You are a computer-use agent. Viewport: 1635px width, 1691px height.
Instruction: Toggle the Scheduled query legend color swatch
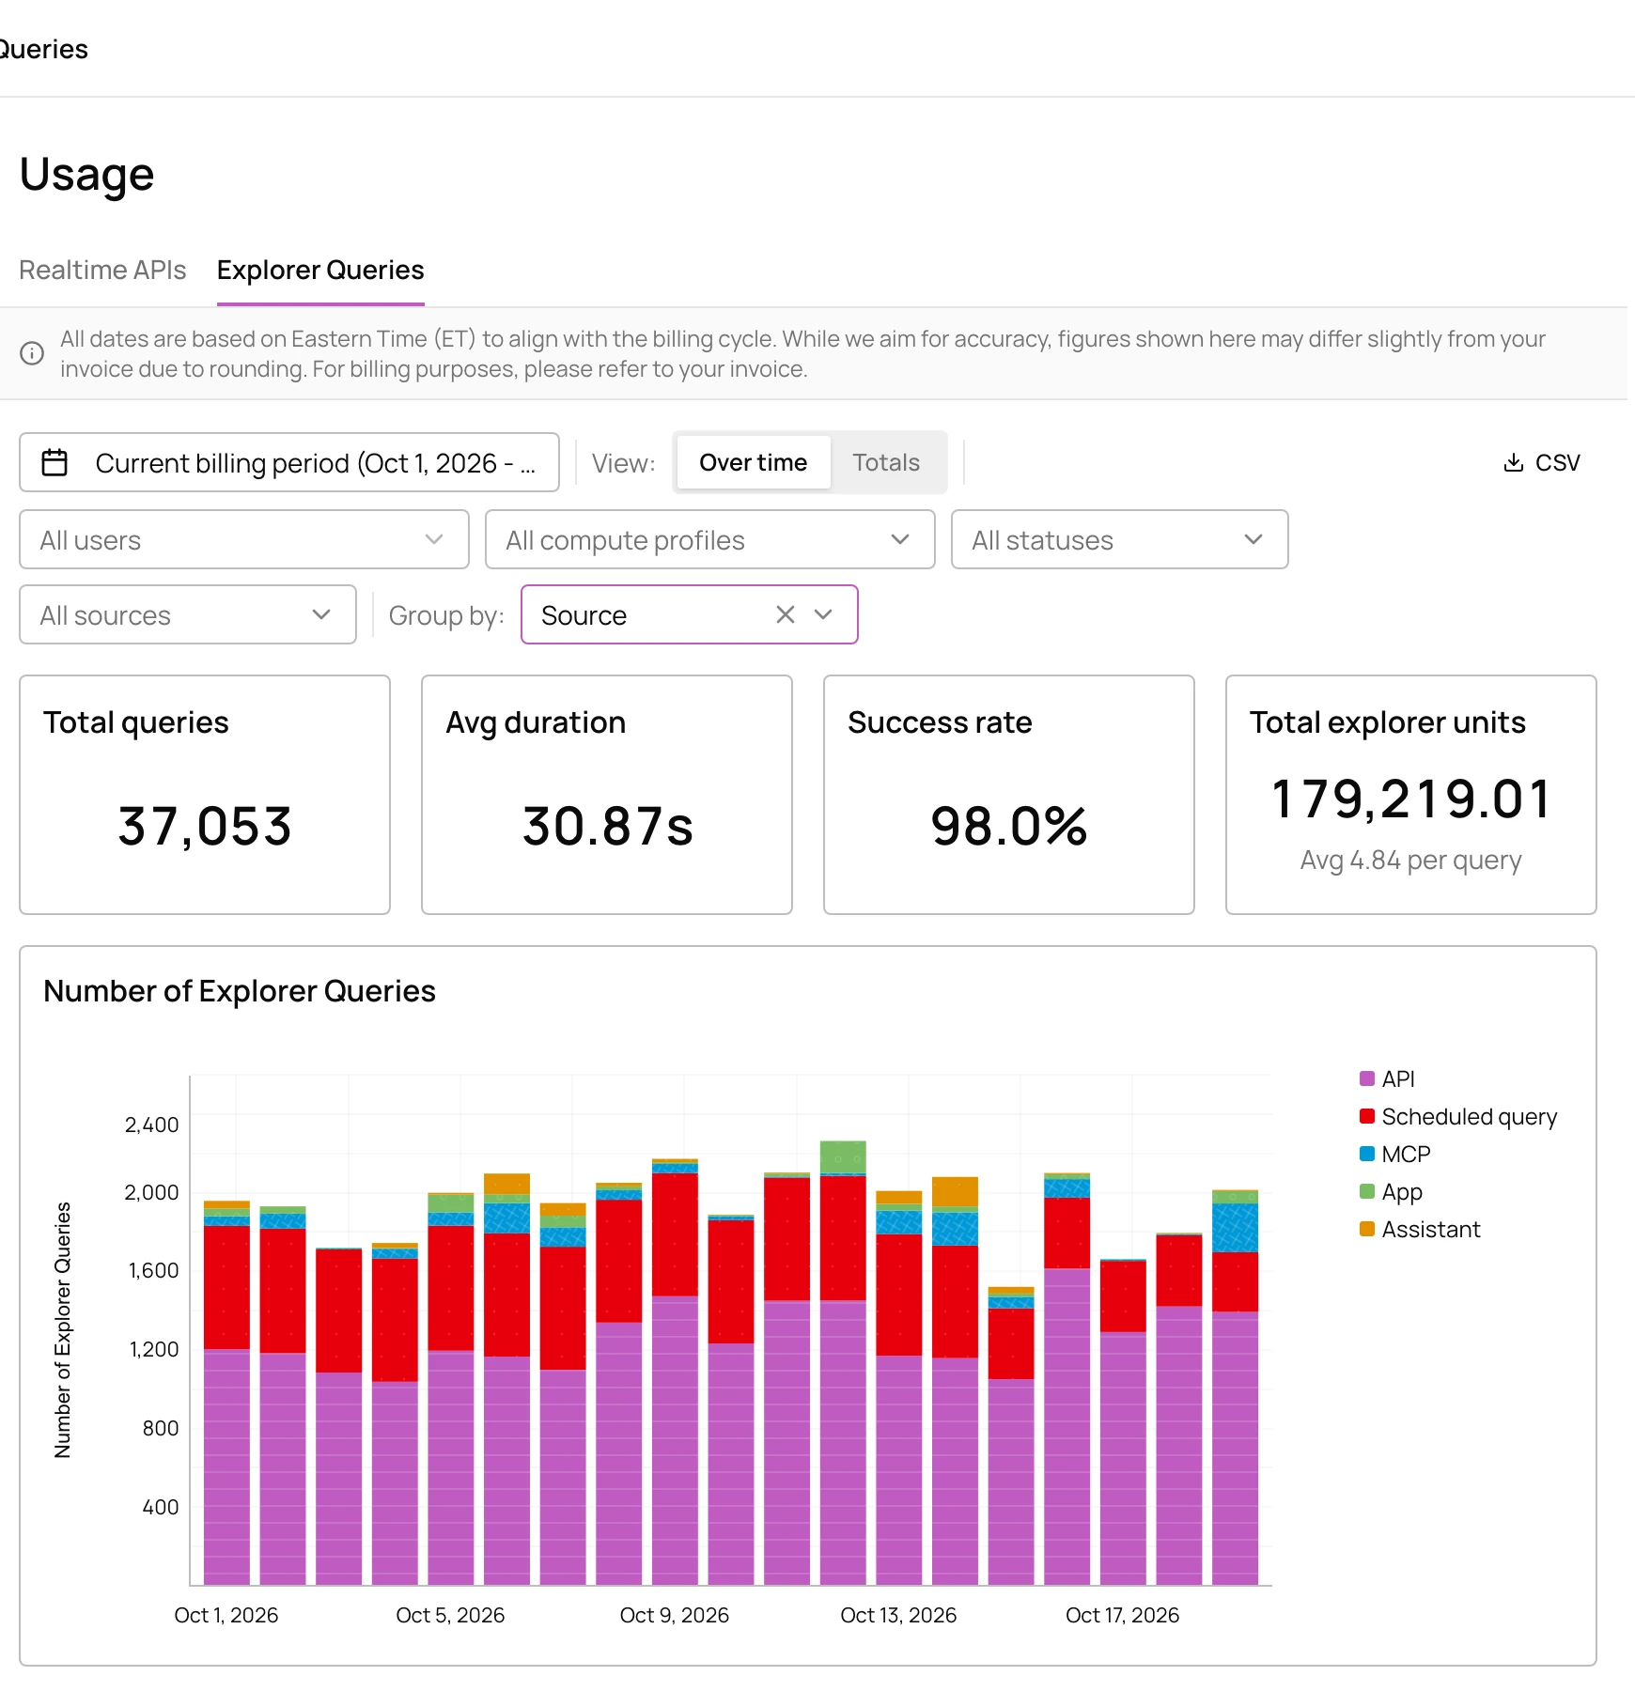pos(1367,1116)
